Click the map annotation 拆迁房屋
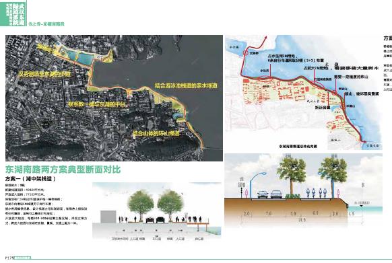Image resolution: width=392 pixels, height=263 pixels. pyautogui.click(x=322, y=108)
